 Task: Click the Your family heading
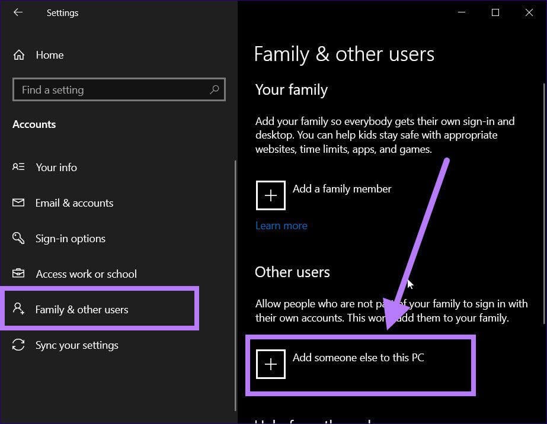coord(292,90)
